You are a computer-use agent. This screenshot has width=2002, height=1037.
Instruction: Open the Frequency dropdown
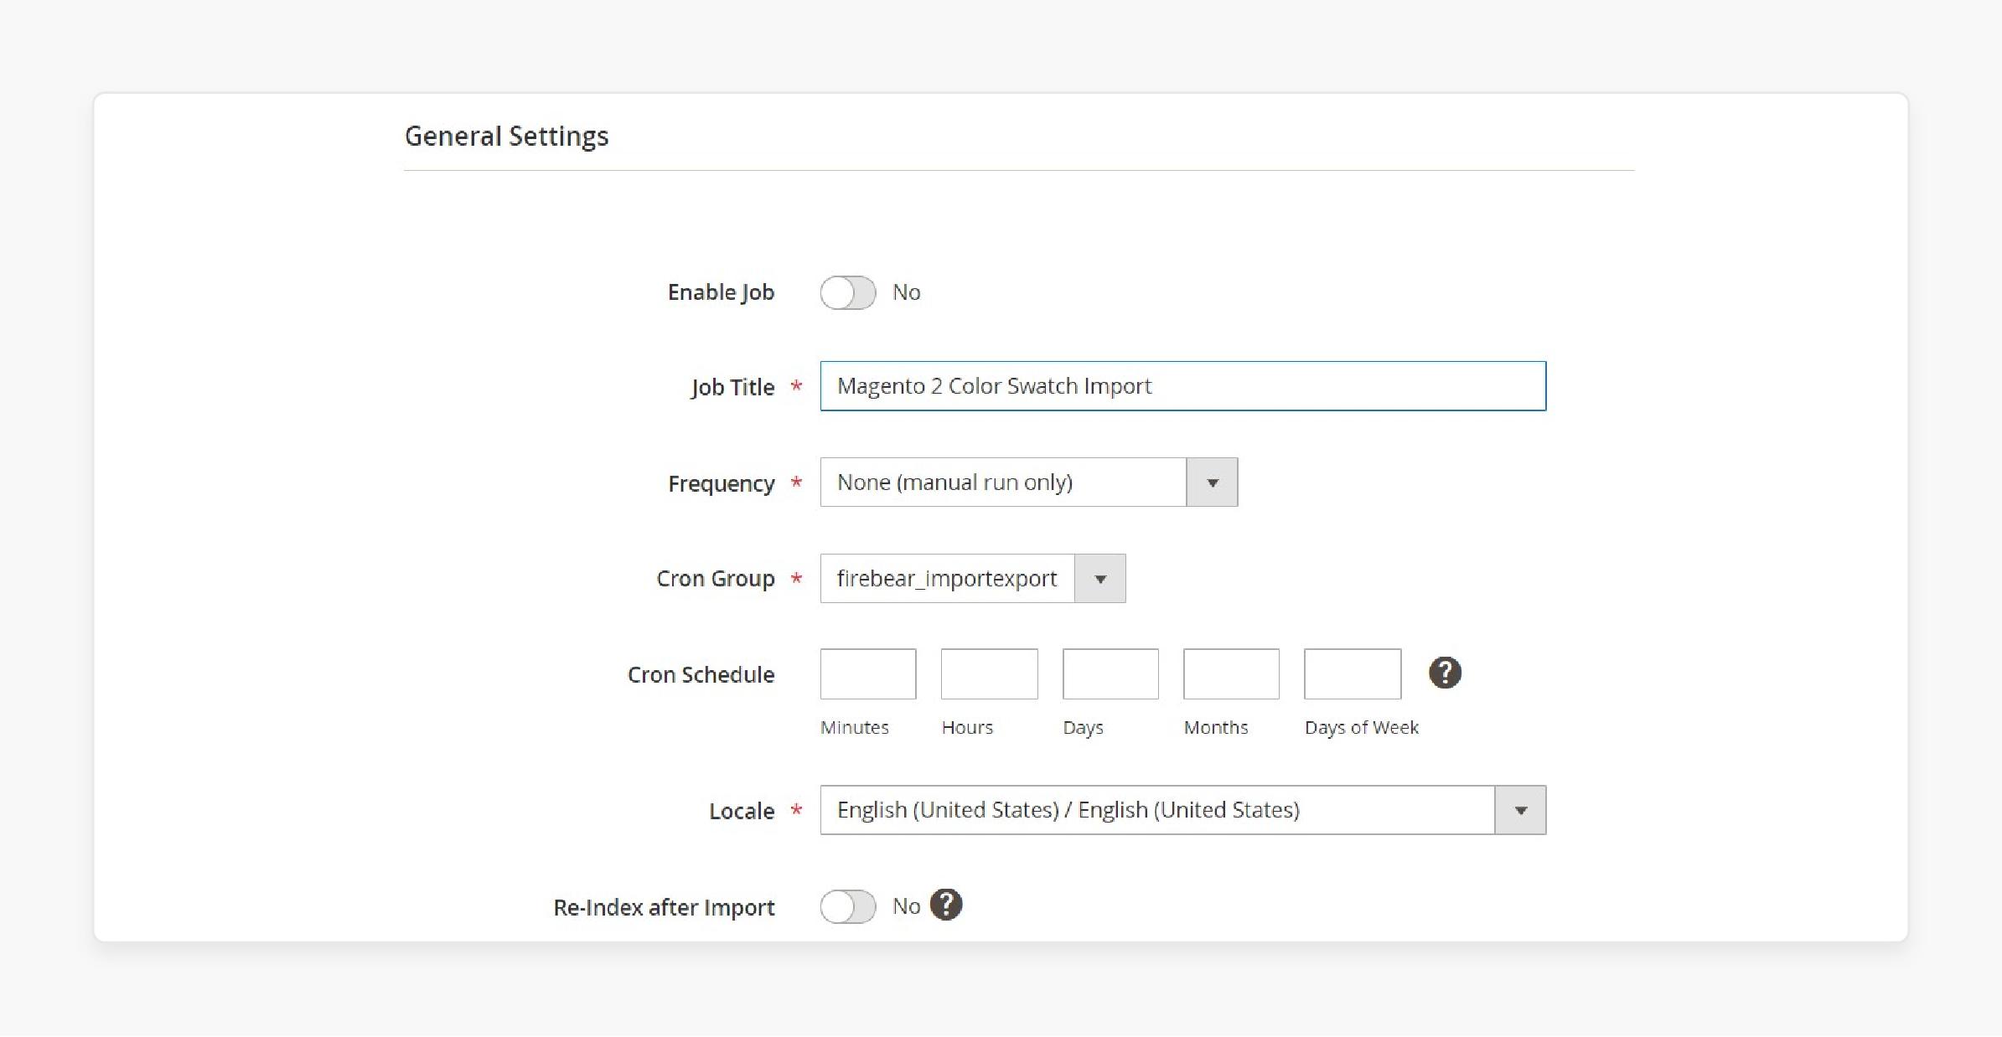pyautogui.click(x=1028, y=482)
